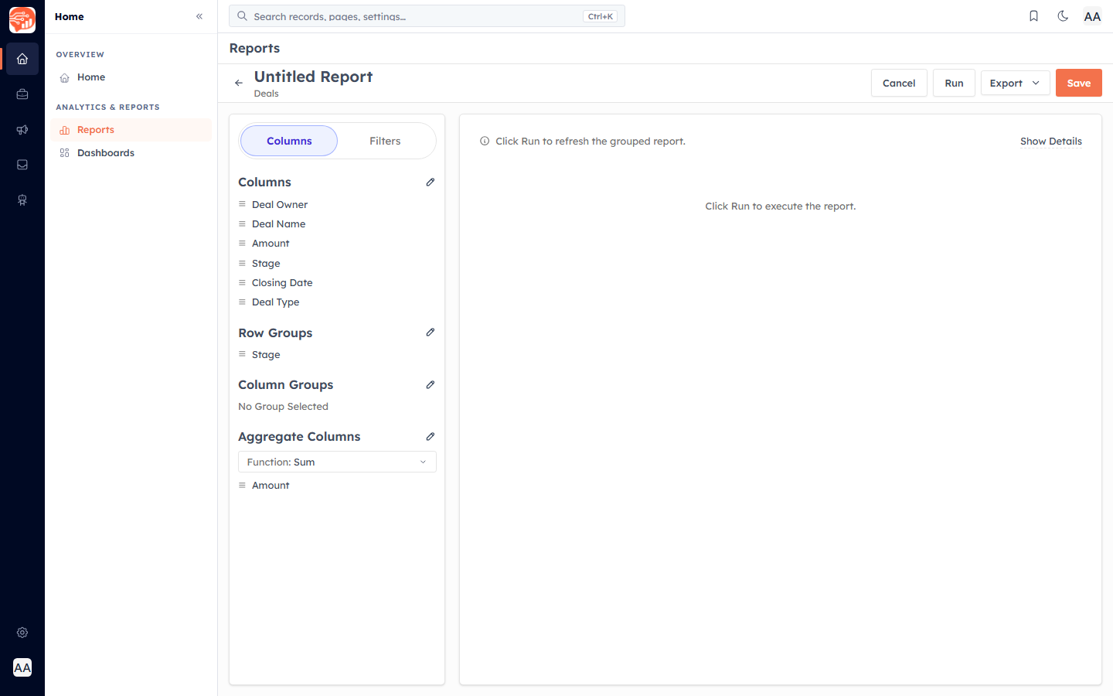1113x696 pixels.
Task: Edit Column Groups with the pencil icon
Action: pos(431,384)
